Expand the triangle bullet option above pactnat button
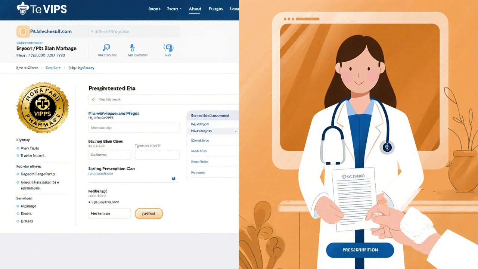 90,202
